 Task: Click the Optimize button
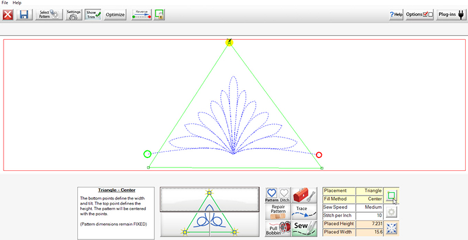(x=115, y=14)
